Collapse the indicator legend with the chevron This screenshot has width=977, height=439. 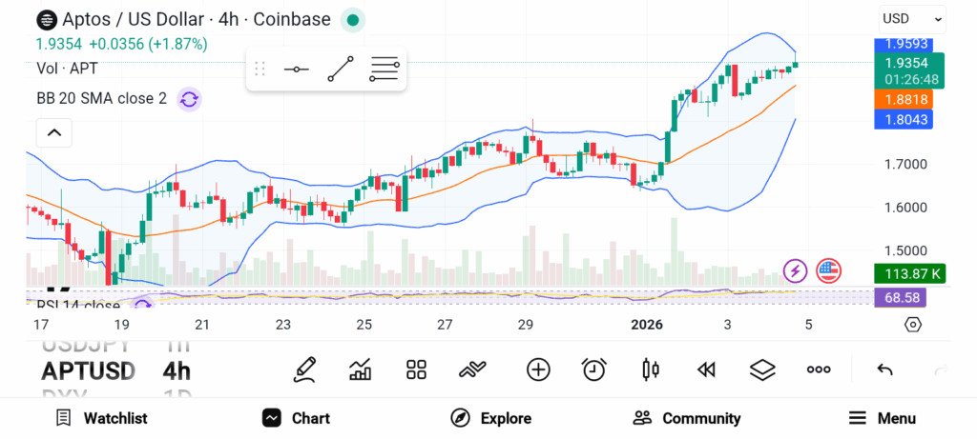coord(53,133)
